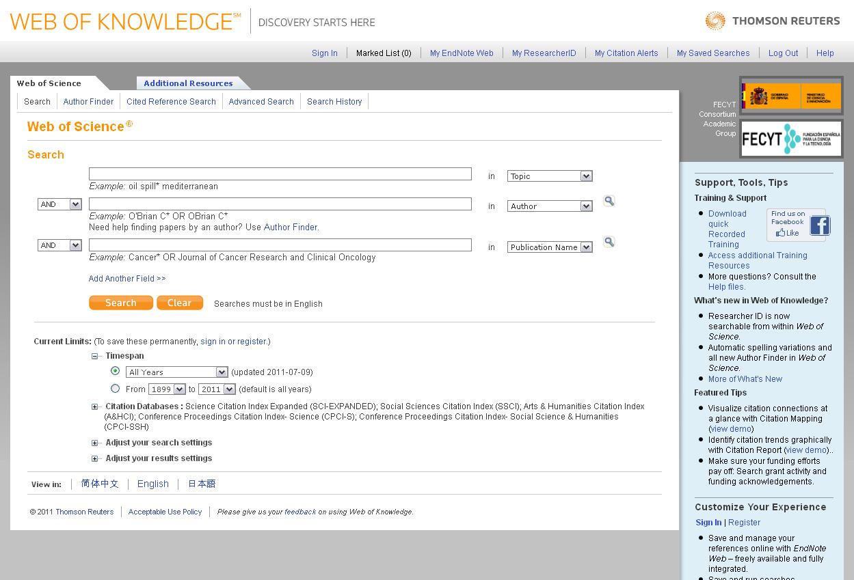Select the All Years timespan radio button

pos(115,371)
